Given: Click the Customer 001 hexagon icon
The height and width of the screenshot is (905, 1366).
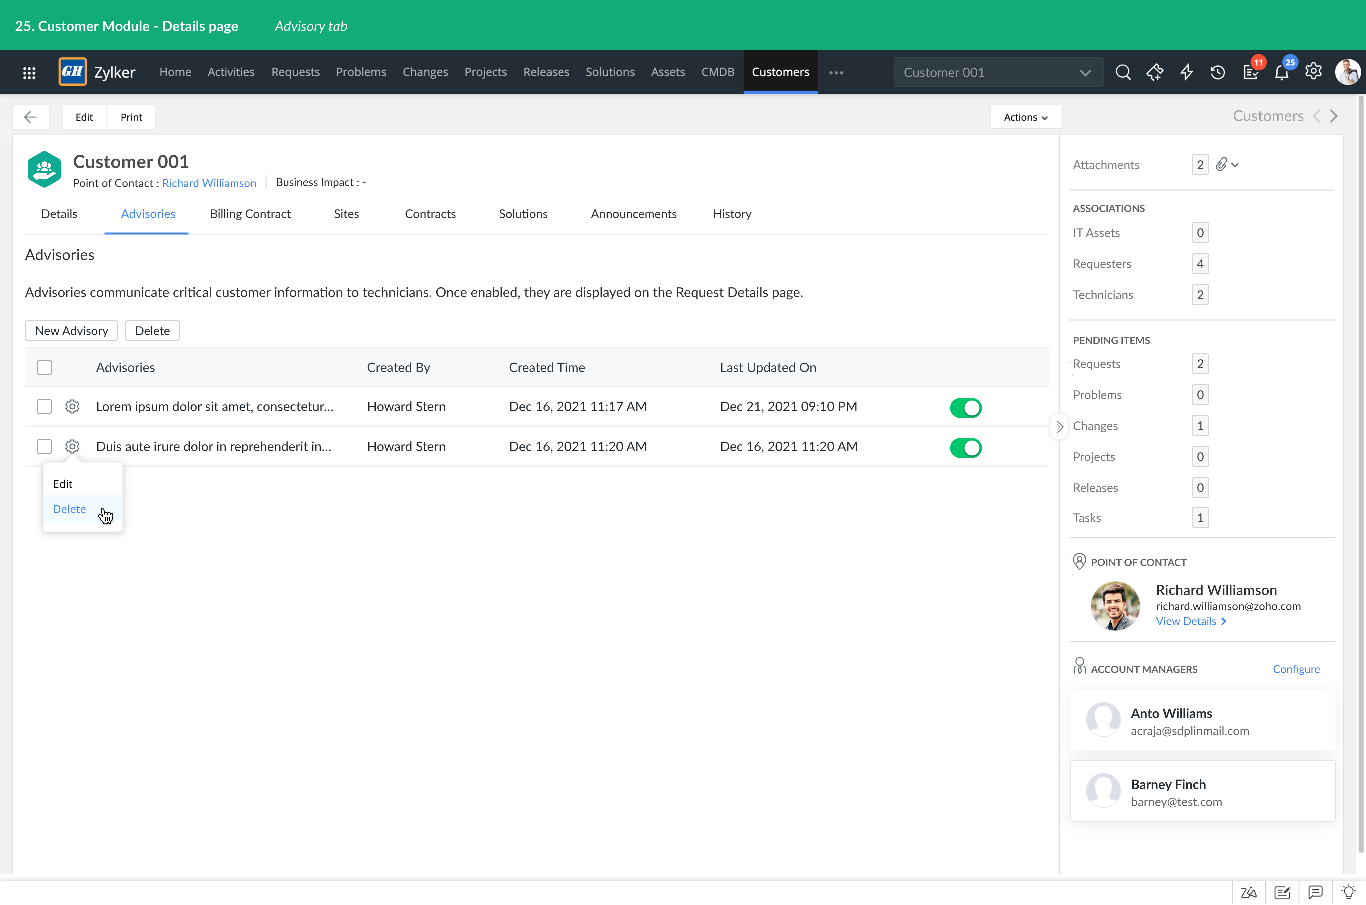Looking at the screenshot, I should [x=44, y=169].
